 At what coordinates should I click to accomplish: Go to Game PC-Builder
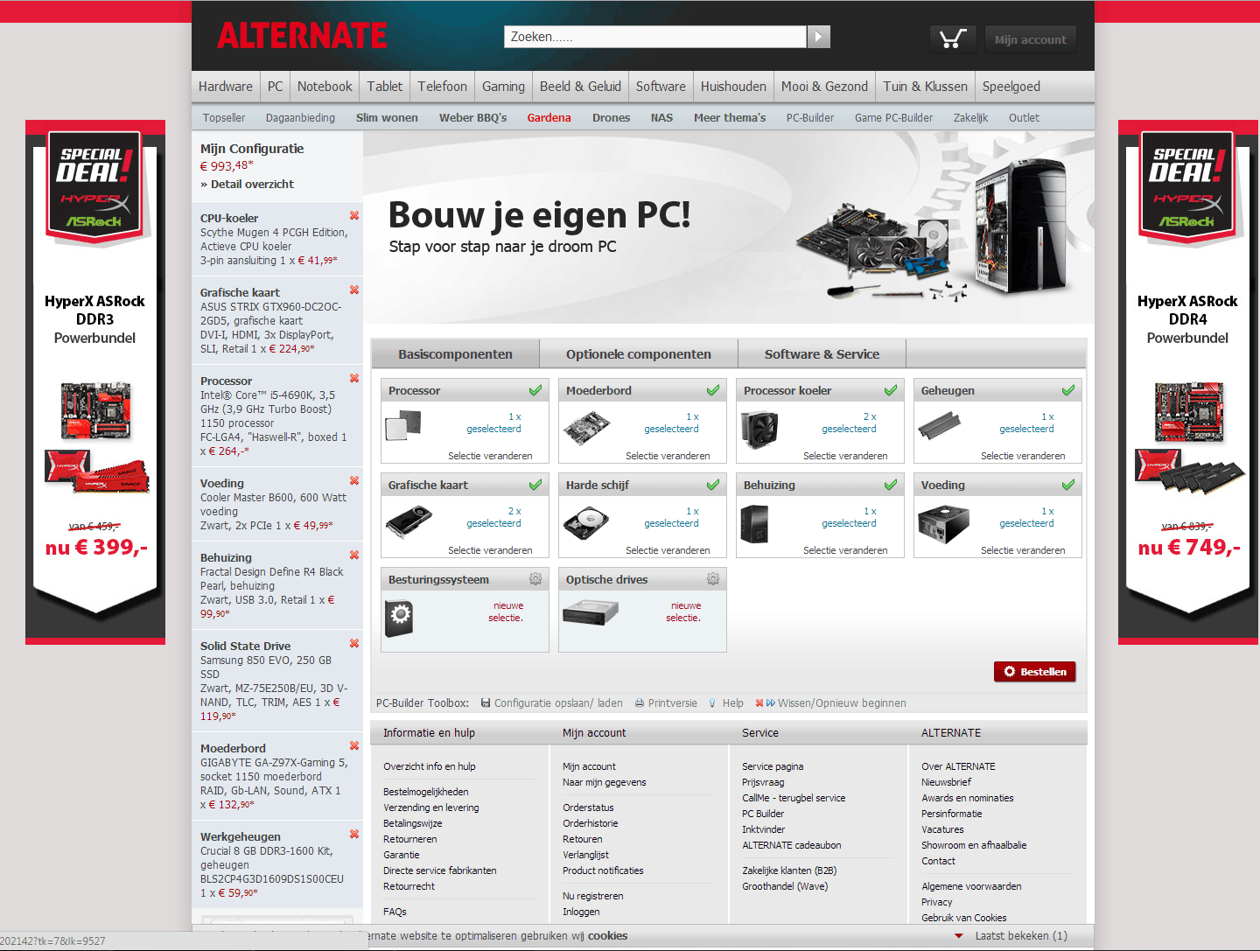point(893,118)
